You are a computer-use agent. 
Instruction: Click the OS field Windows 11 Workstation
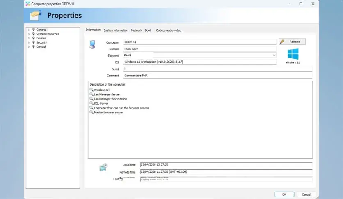pyautogui.click(x=200, y=62)
